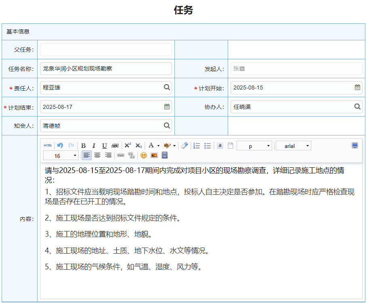Image resolution: width=367 pixels, height=304 pixels.
Task: Toggle bold formatting
Action: coord(83,146)
